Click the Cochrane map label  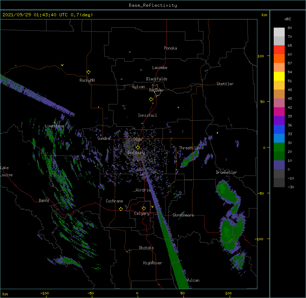114,201
